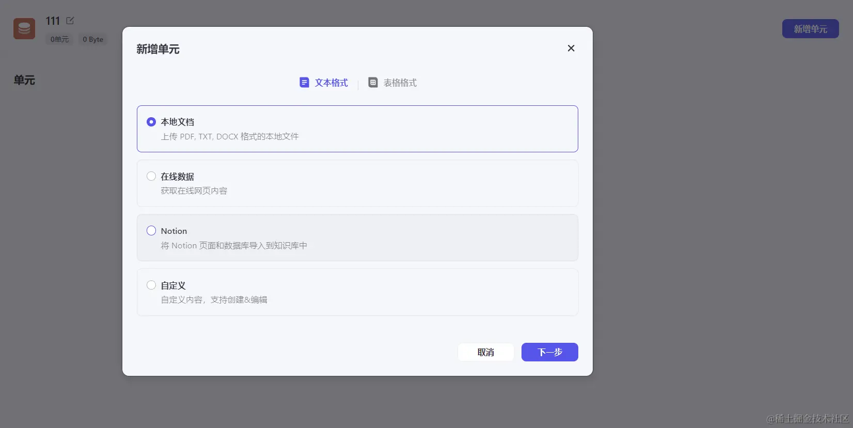The height and width of the screenshot is (428, 853).
Task: Click the edit pencil icon beside 111
Action: pos(70,21)
